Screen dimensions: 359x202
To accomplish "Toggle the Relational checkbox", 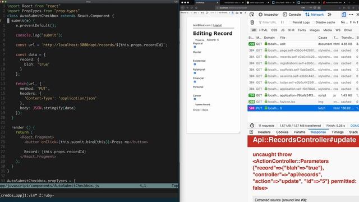I will 195,73.
